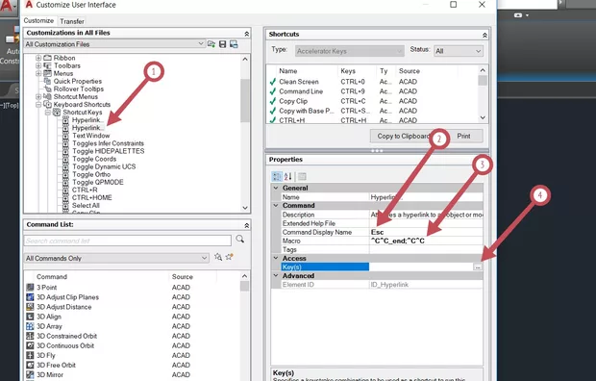Click the create new command star icon
Viewport: 596px width, 381px height.
click(x=229, y=257)
